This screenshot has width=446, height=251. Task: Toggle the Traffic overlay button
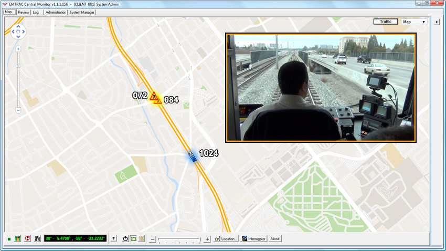tap(386, 22)
